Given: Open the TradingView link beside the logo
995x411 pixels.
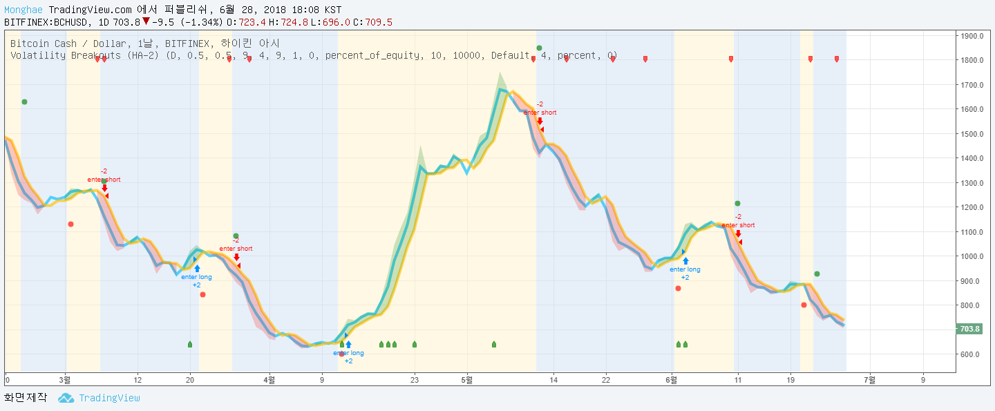Looking at the screenshot, I should point(109,398).
